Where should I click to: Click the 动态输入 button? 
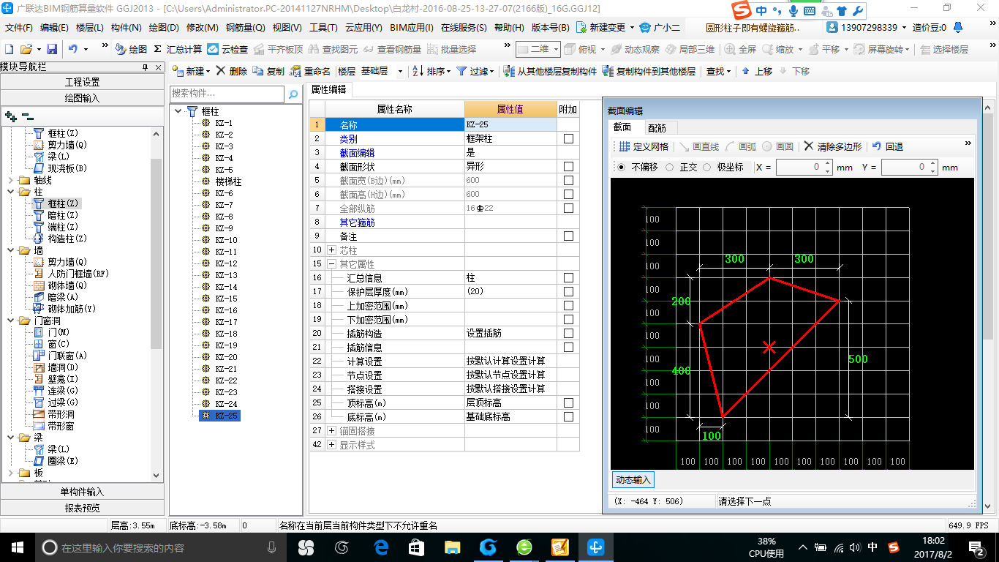point(633,480)
